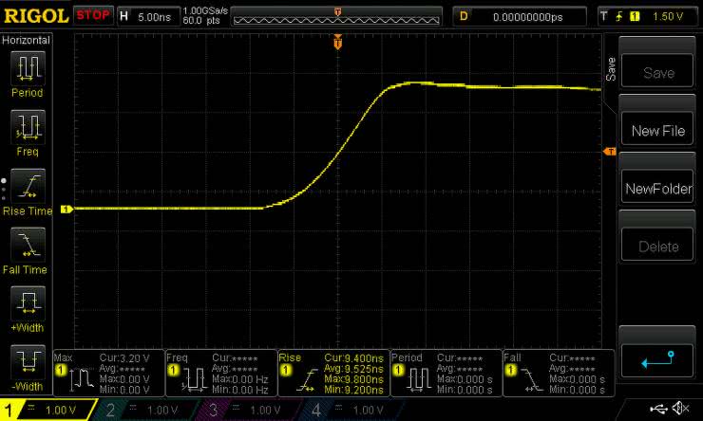
Task: Select channel 1 tab at the bottom
Action: pyautogui.click(x=47, y=410)
